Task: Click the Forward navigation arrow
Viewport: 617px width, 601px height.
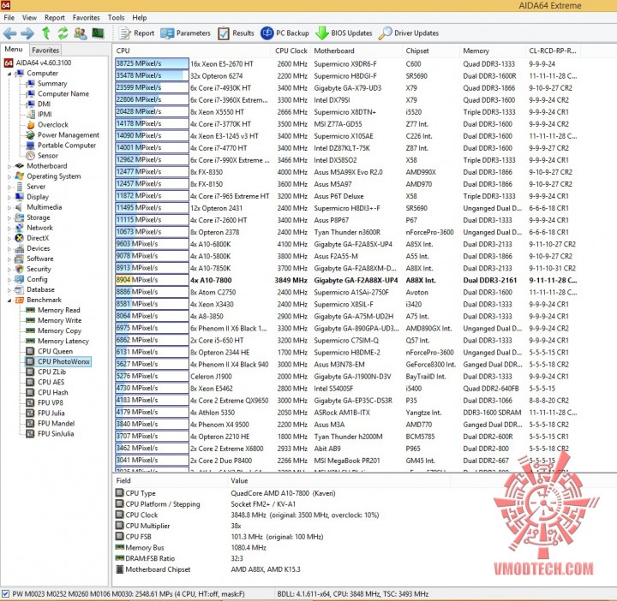Action: pos(27,33)
